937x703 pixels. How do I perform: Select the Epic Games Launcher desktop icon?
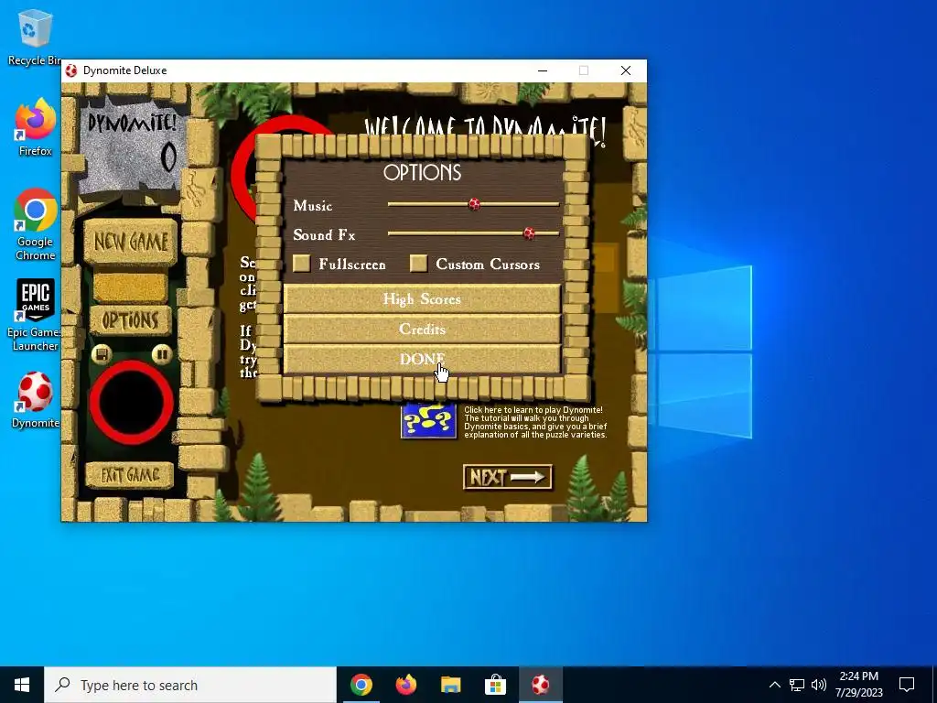[x=36, y=315]
